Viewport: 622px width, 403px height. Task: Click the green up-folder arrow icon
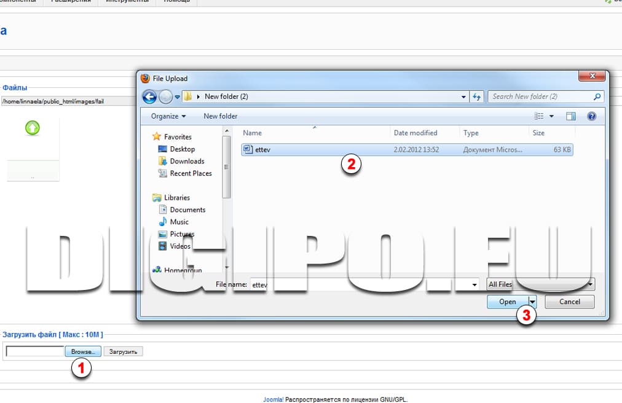coord(33,128)
